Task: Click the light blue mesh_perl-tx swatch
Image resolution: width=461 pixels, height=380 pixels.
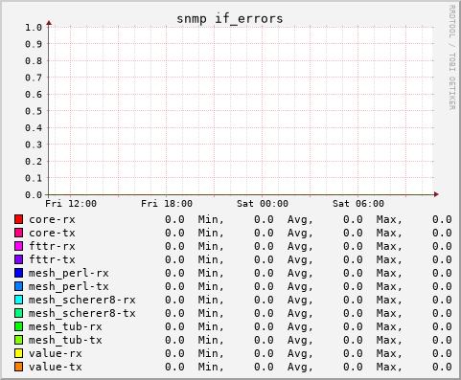Action: [x=18, y=286]
